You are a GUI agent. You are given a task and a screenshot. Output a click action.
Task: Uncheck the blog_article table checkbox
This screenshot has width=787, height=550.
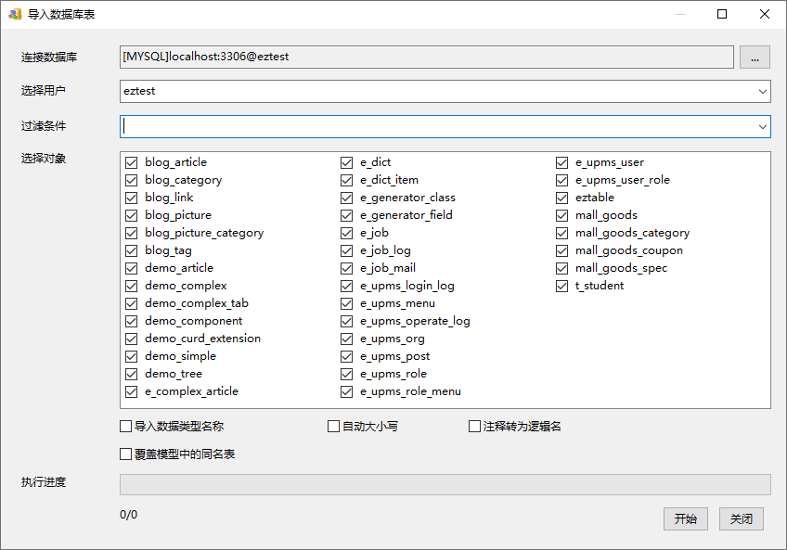coord(132,162)
